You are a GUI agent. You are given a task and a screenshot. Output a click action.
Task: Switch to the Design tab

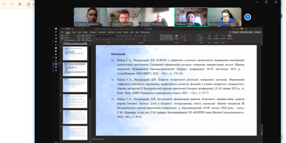[85, 32]
